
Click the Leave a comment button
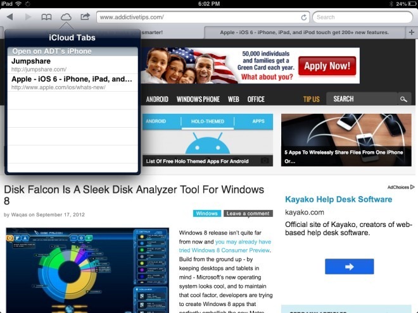pyautogui.click(x=248, y=214)
